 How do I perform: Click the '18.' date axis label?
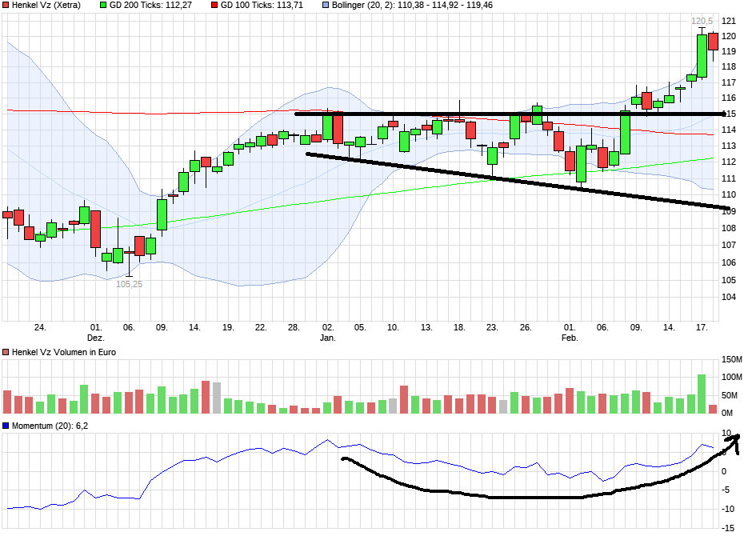pos(459,327)
